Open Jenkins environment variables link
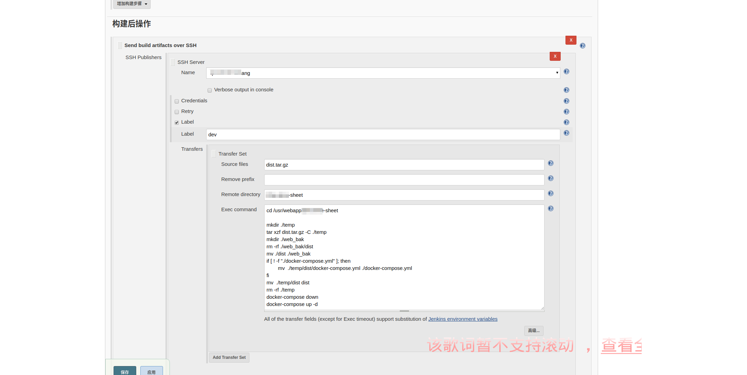 463,319
